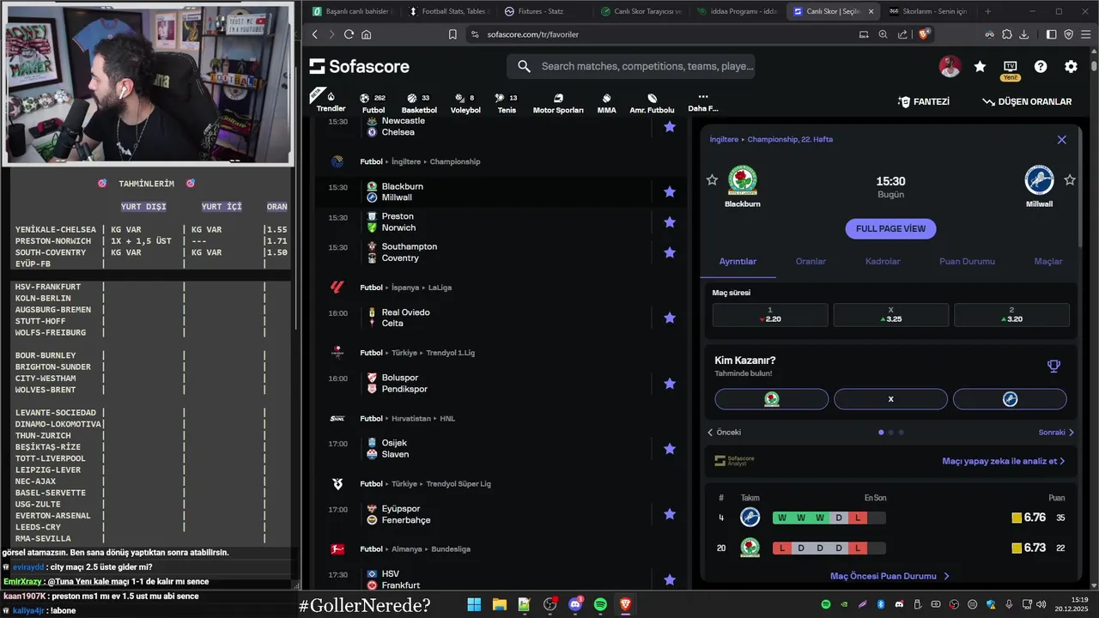Open Amr. Futbolu category
Image resolution: width=1099 pixels, height=618 pixels.
652,103
